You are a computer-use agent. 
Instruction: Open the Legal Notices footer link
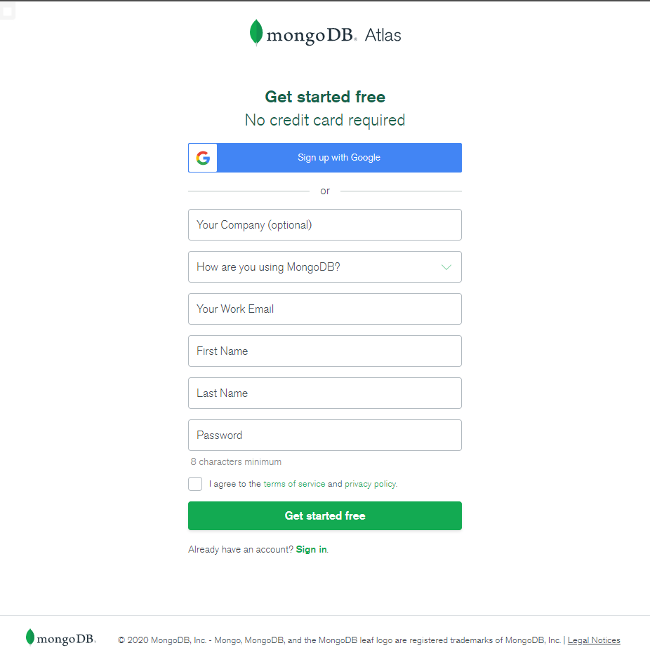594,640
